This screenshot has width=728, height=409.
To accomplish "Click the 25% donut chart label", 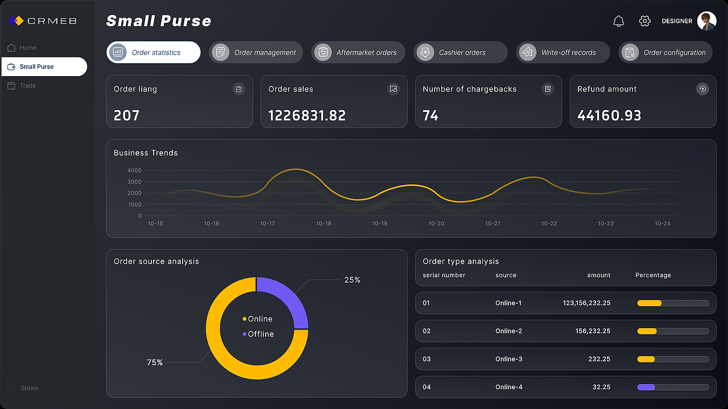I will (352, 280).
